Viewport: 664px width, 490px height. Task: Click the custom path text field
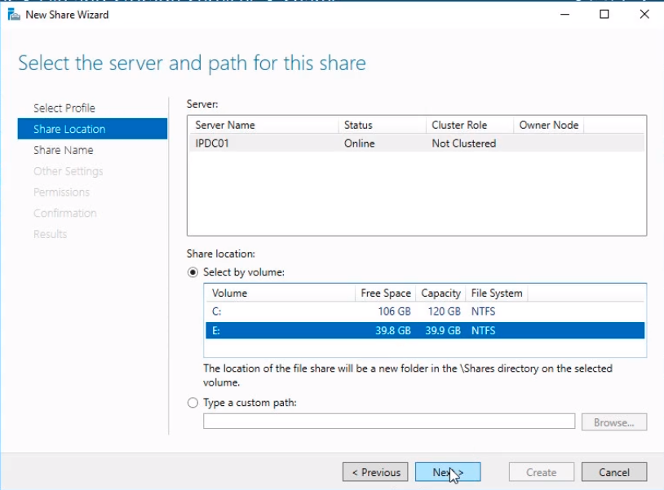[389, 422]
